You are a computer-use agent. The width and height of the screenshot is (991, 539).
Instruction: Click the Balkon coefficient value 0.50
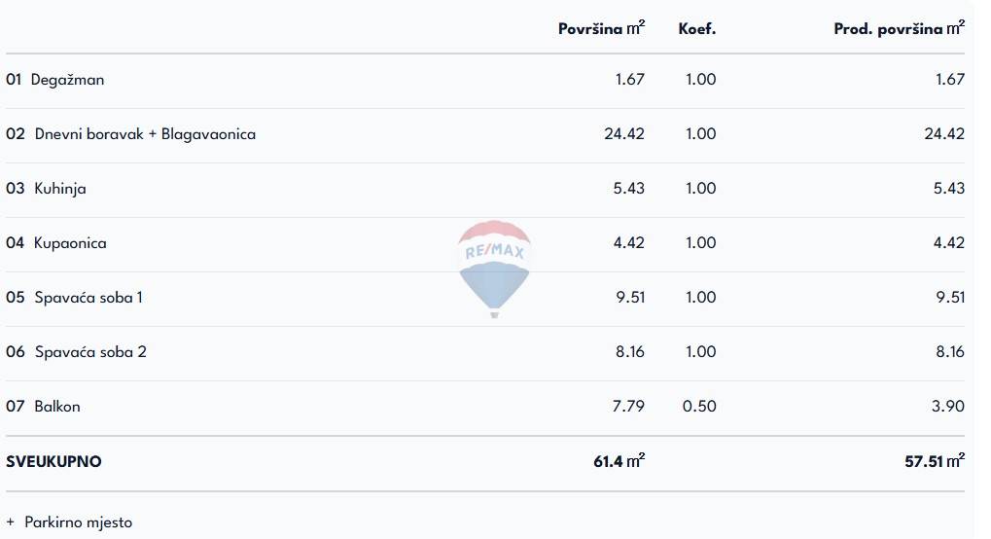(700, 407)
